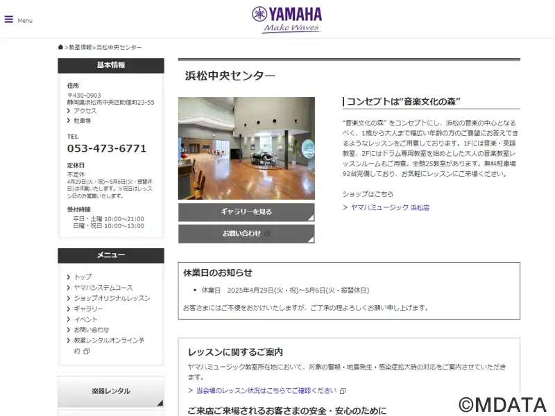Click the 休業日のお知らせ heading
The height and width of the screenshot is (416, 555).
point(218,272)
